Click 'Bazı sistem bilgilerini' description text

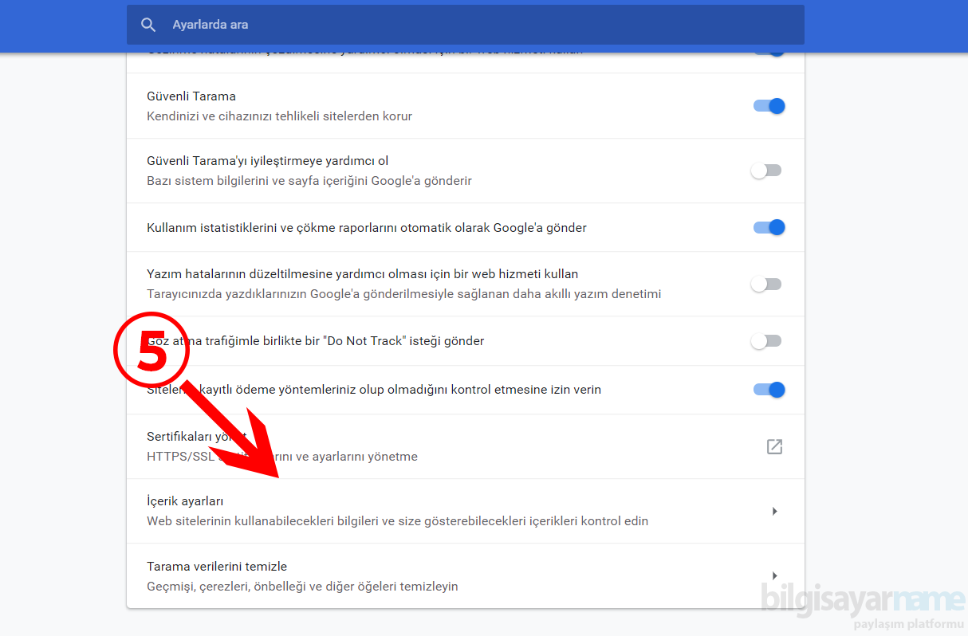pos(309,181)
